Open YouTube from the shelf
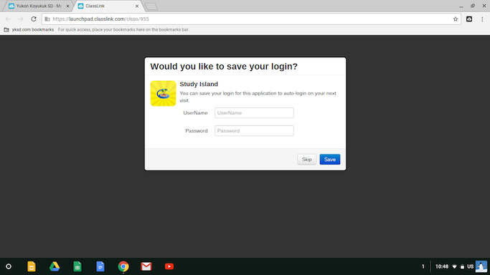This screenshot has height=275, width=490. [x=169, y=266]
